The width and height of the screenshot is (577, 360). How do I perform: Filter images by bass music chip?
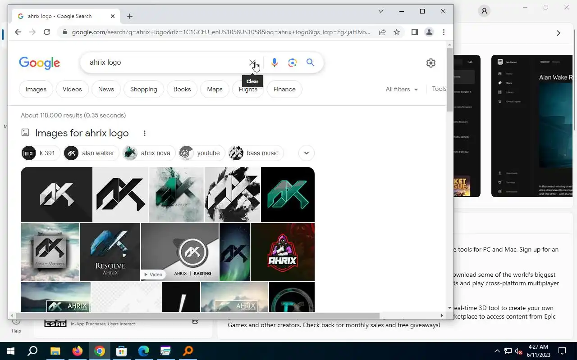click(256, 153)
